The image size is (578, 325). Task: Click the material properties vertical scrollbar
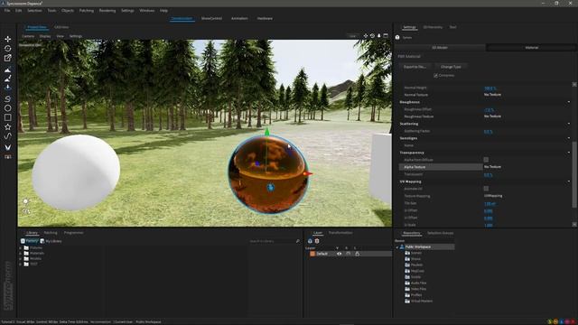[x=574, y=173]
